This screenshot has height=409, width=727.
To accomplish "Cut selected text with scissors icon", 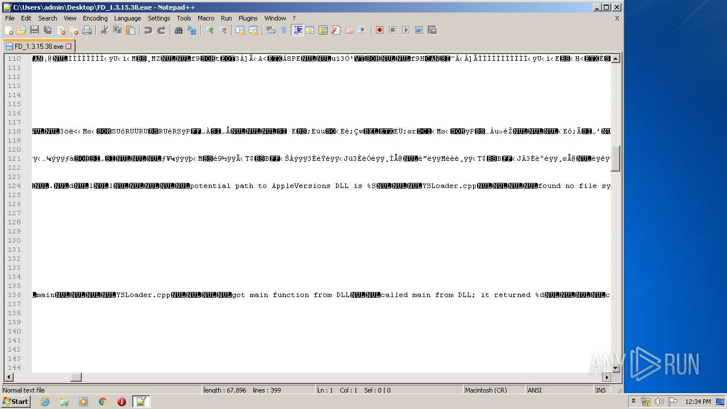I will click(105, 30).
